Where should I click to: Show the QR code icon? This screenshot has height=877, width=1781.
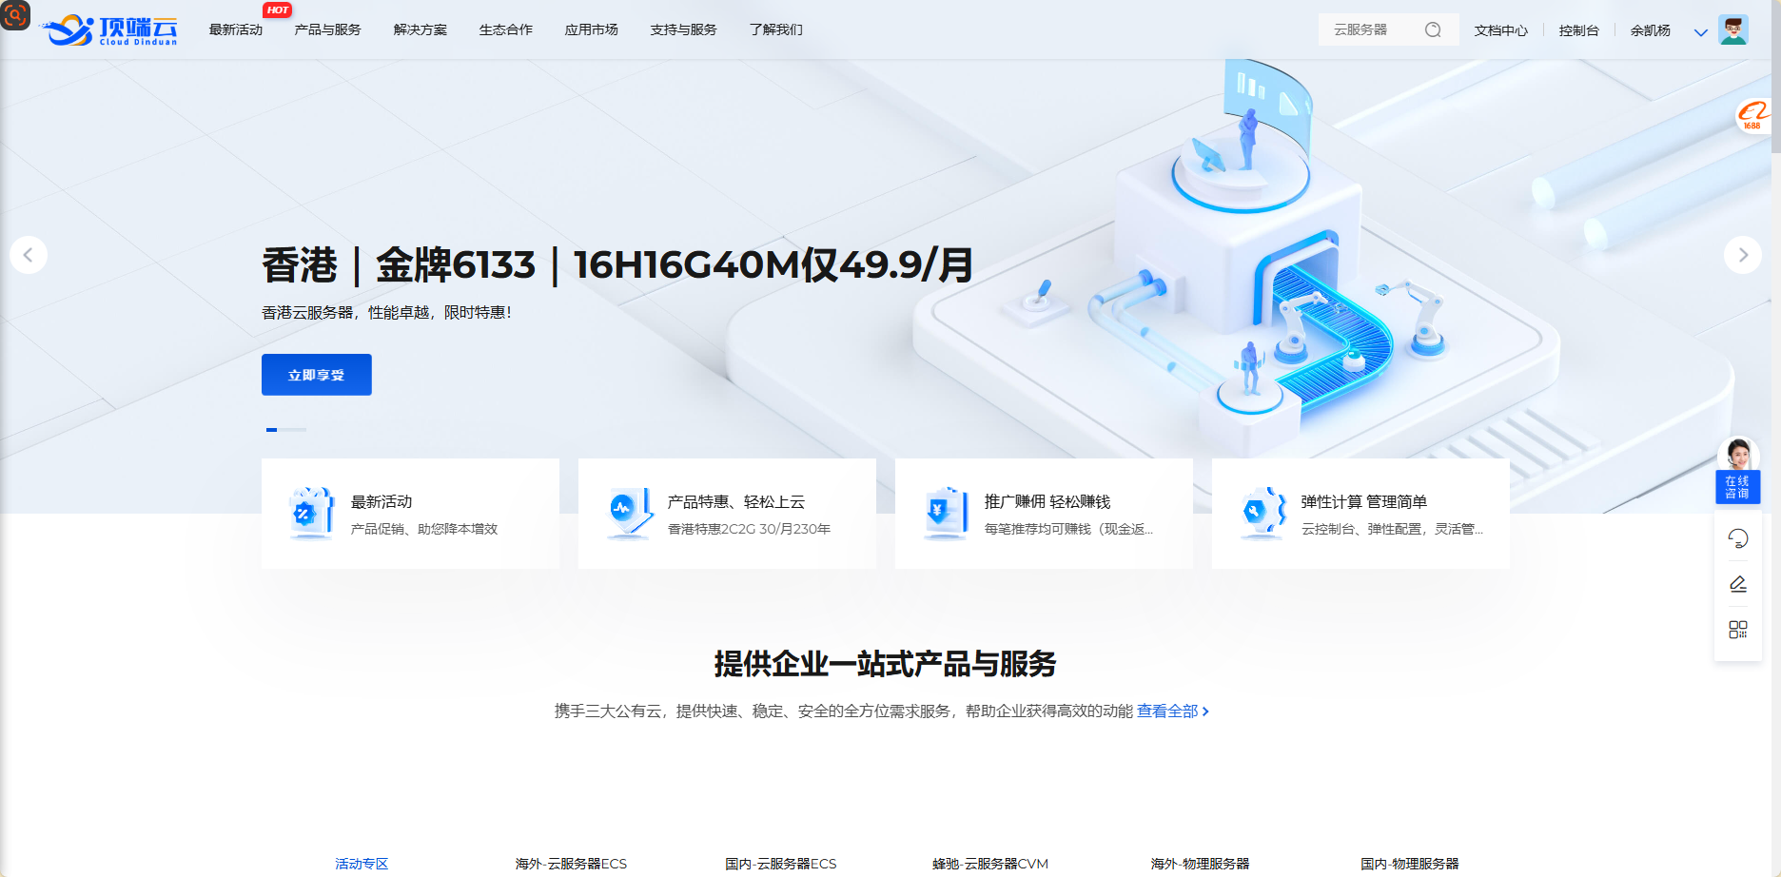point(1737,630)
